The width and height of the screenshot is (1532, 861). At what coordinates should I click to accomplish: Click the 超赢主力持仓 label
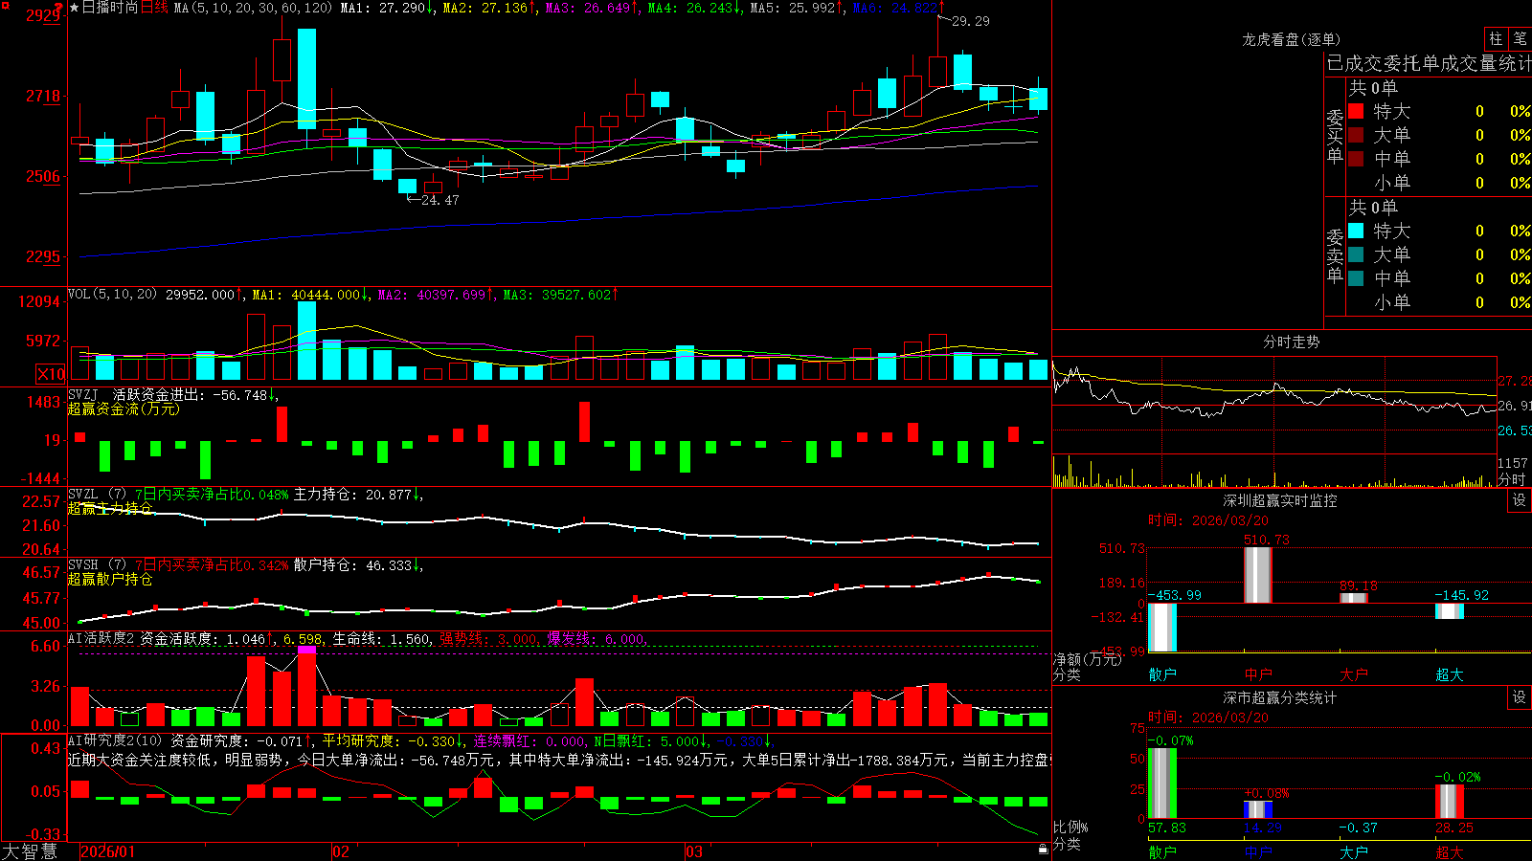[x=110, y=508]
